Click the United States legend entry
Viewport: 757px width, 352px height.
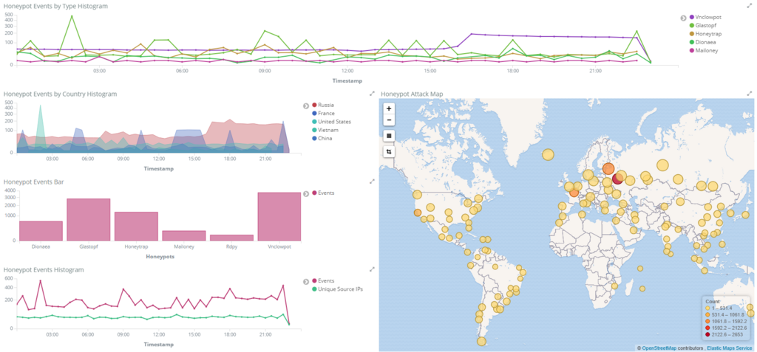(x=332, y=122)
